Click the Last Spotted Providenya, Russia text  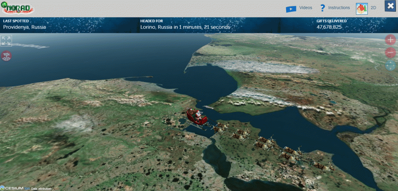tap(25, 27)
